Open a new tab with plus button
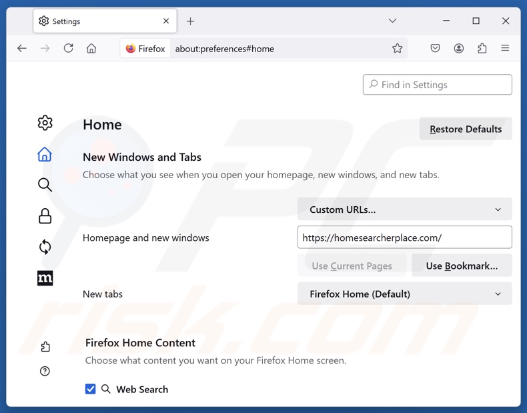 click(x=190, y=21)
